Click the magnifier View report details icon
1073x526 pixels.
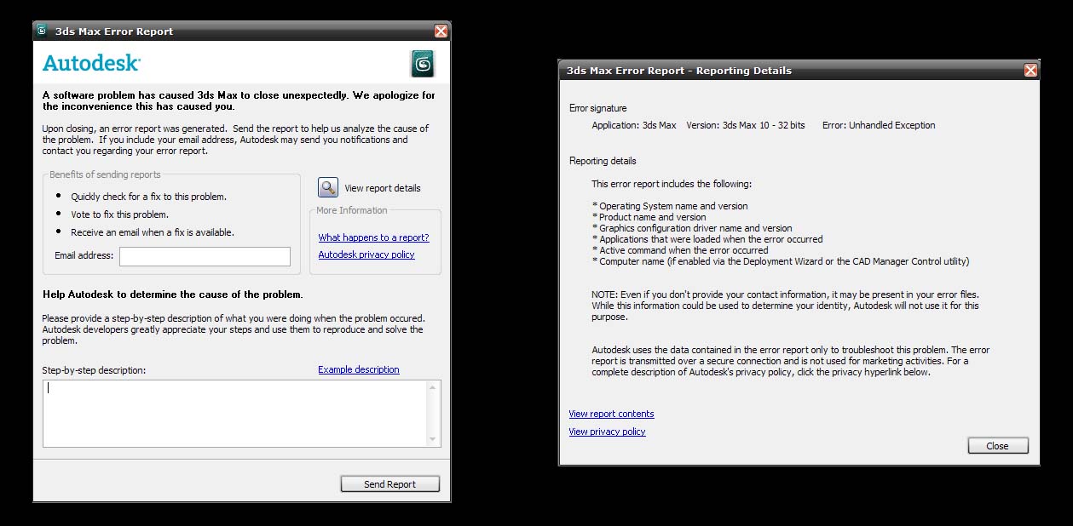pos(328,187)
